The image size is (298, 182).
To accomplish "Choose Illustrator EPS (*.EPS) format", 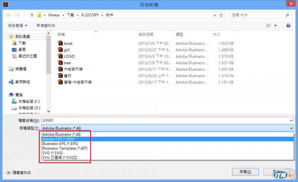I will tap(168, 143).
